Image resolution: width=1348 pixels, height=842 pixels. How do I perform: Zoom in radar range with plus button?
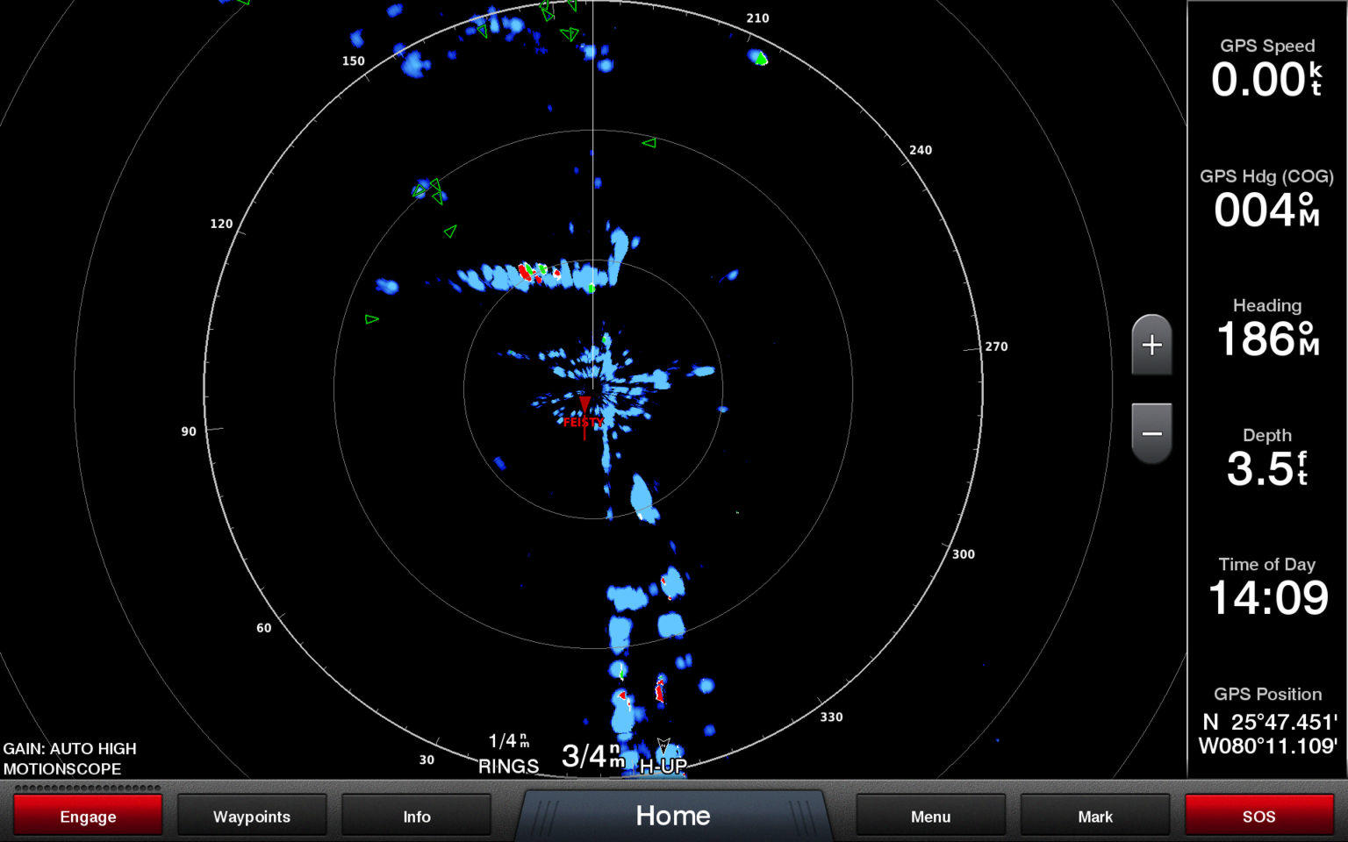point(1151,345)
